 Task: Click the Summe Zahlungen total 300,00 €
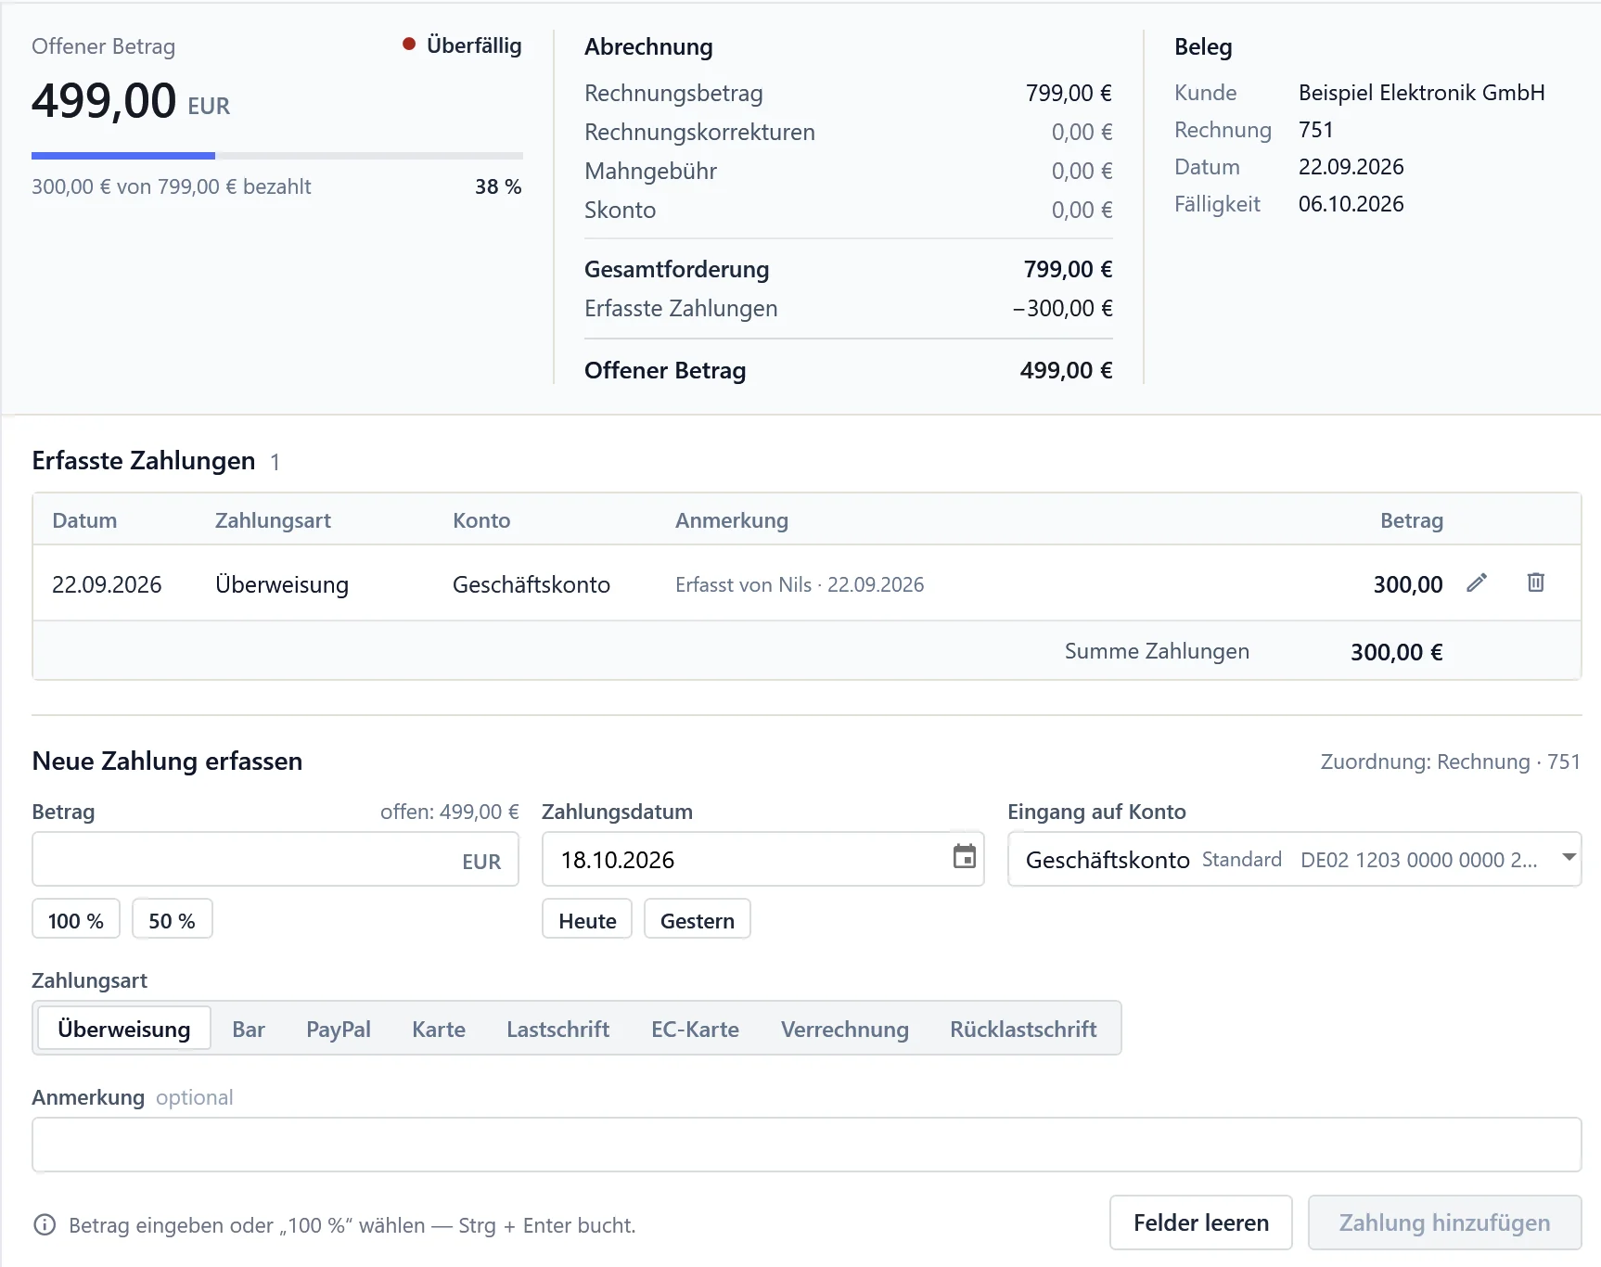[x=1397, y=652]
